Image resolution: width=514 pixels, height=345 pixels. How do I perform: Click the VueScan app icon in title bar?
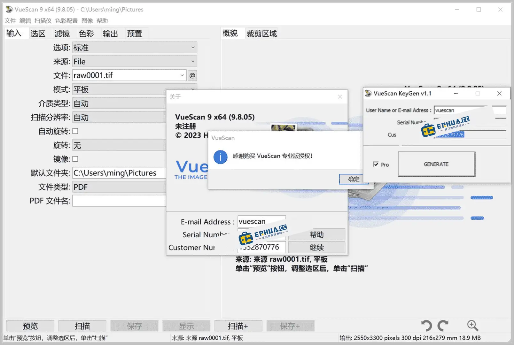coord(9,9)
